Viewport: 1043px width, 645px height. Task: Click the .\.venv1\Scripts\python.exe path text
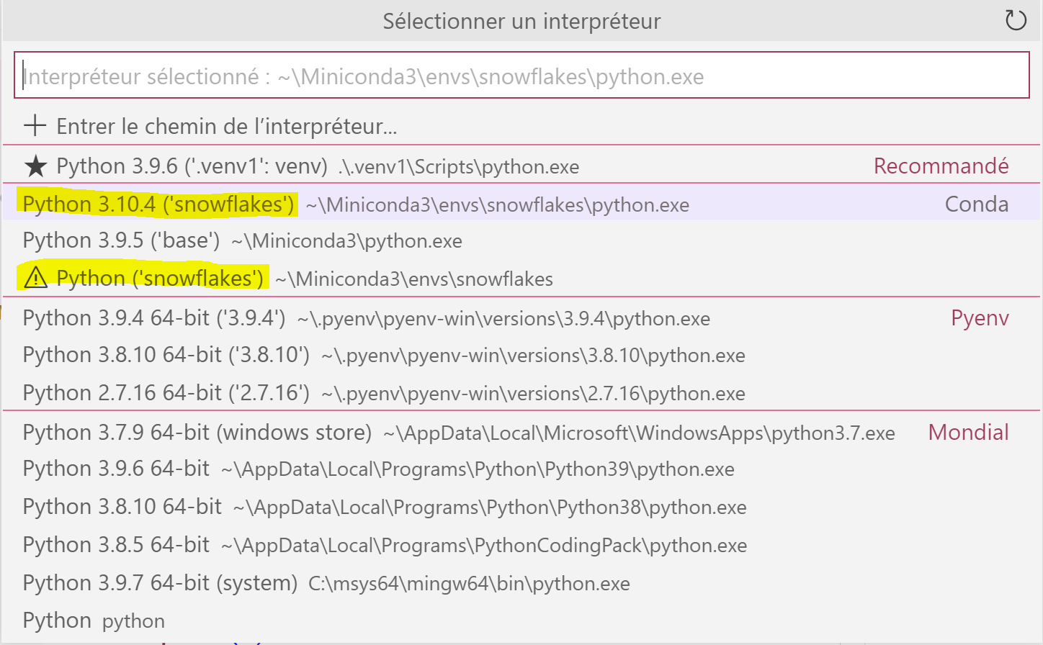pyautogui.click(x=459, y=167)
